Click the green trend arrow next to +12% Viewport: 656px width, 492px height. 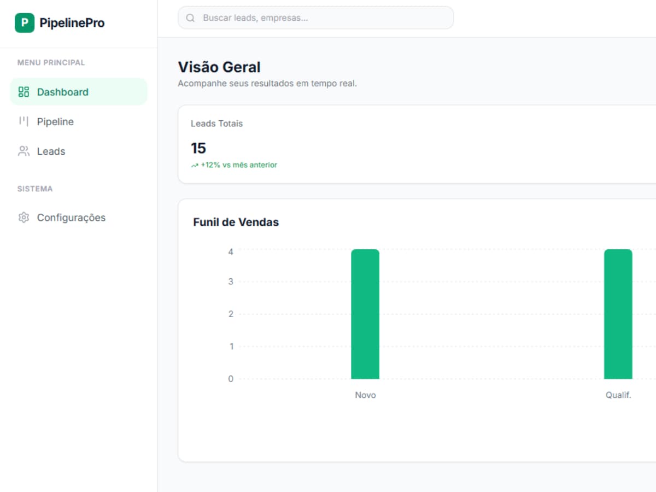tap(194, 165)
